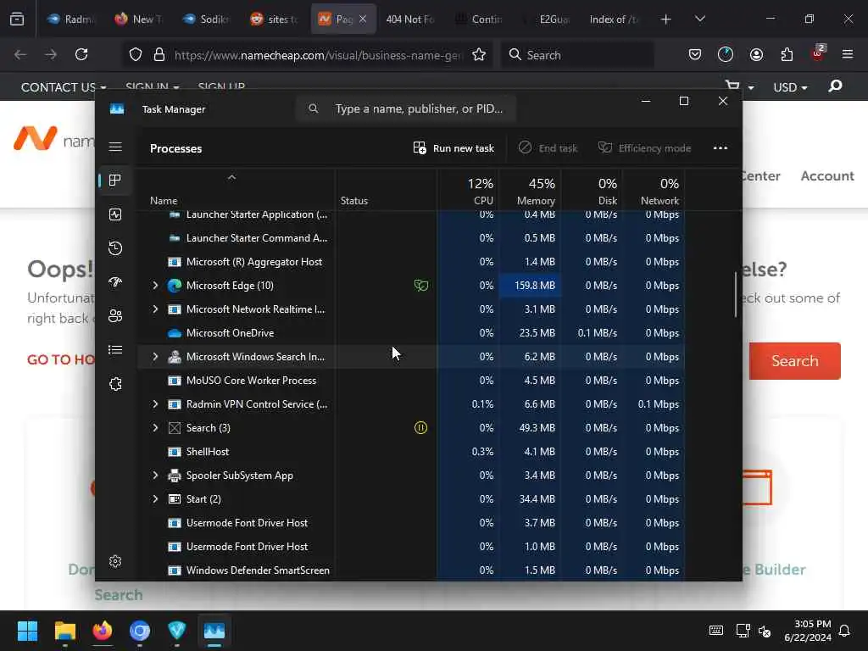
Task: Switch to the E2Guardian browser tab
Action: coord(547,19)
